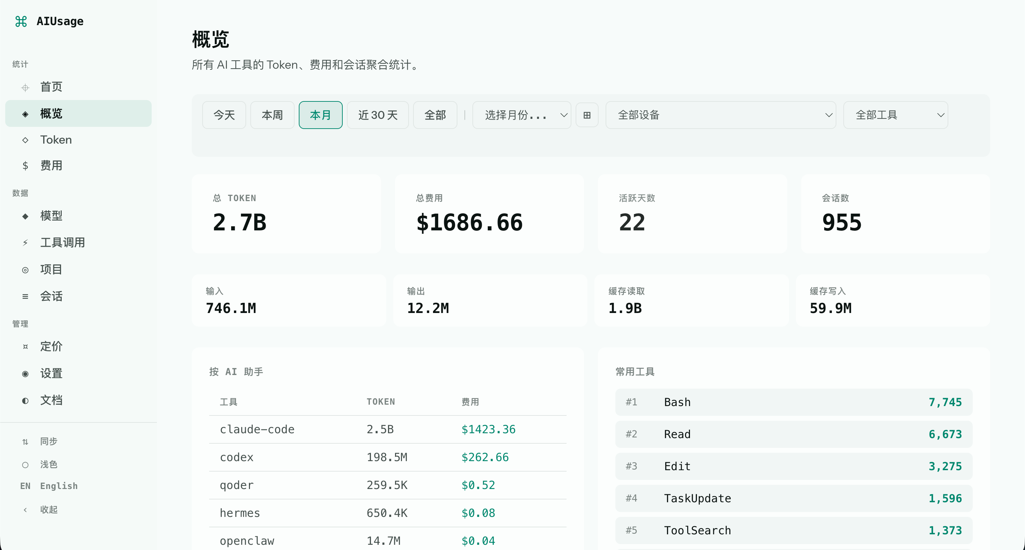Click the crosshair icon beside 首页
The height and width of the screenshot is (550, 1025).
25,87
